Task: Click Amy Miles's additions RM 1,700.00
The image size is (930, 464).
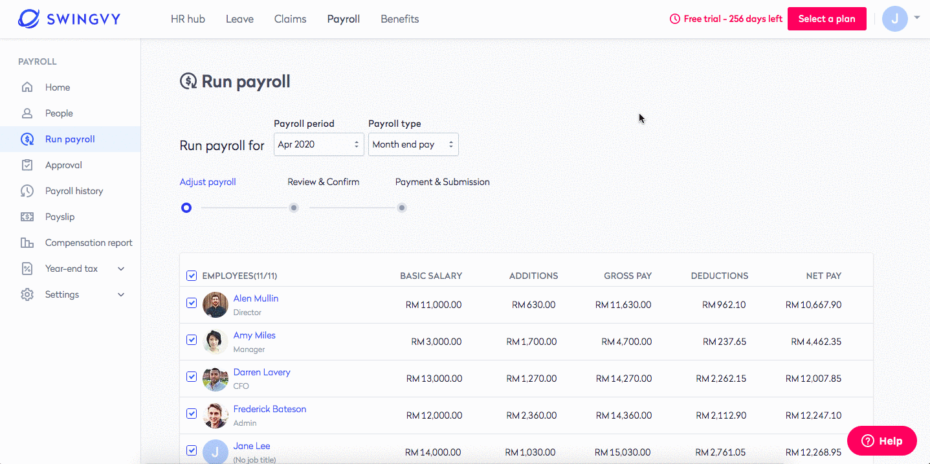Action: tap(531, 342)
